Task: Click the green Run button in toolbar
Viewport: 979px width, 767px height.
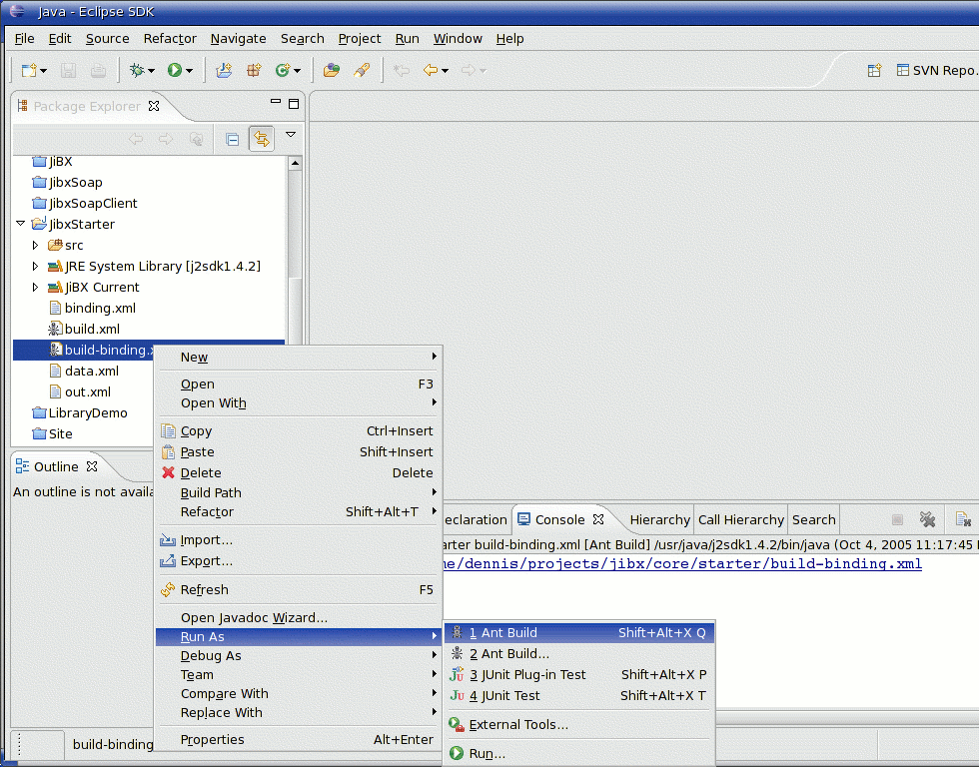Action: click(x=175, y=70)
